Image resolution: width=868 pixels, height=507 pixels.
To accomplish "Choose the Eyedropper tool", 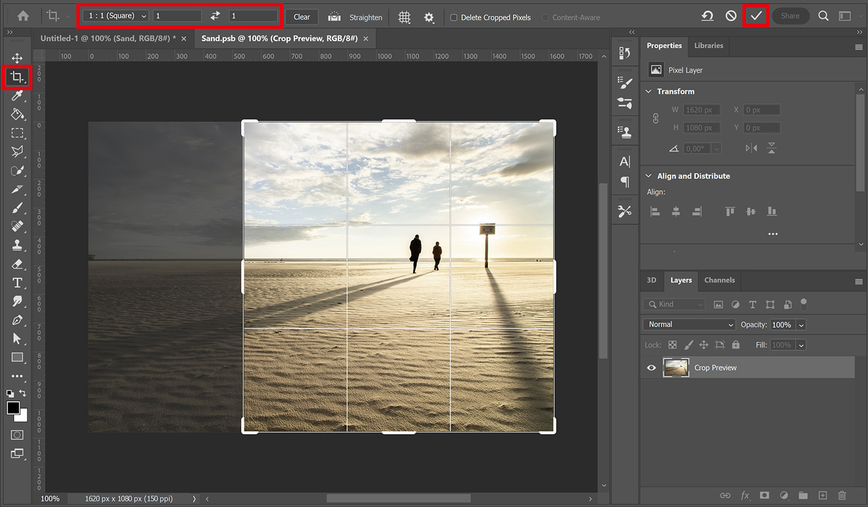I will [17, 95].
